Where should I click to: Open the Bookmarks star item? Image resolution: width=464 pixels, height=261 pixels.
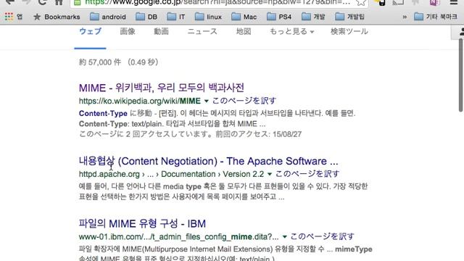coord(57,17)
